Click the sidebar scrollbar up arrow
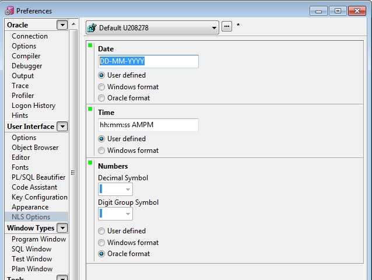 coord(73,25)
